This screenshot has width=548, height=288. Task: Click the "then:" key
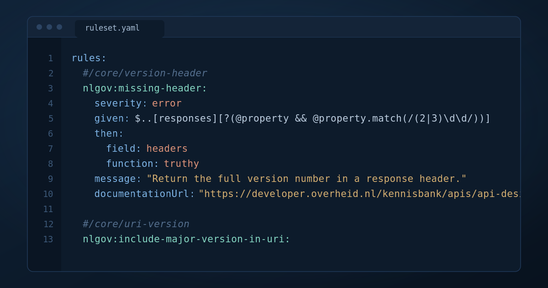click(109, 133)
